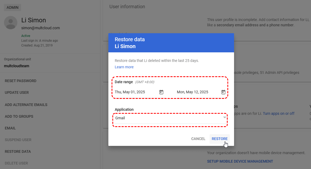
Task: Choose ADD TO GROUPS option
Action: tap(19, 116)
